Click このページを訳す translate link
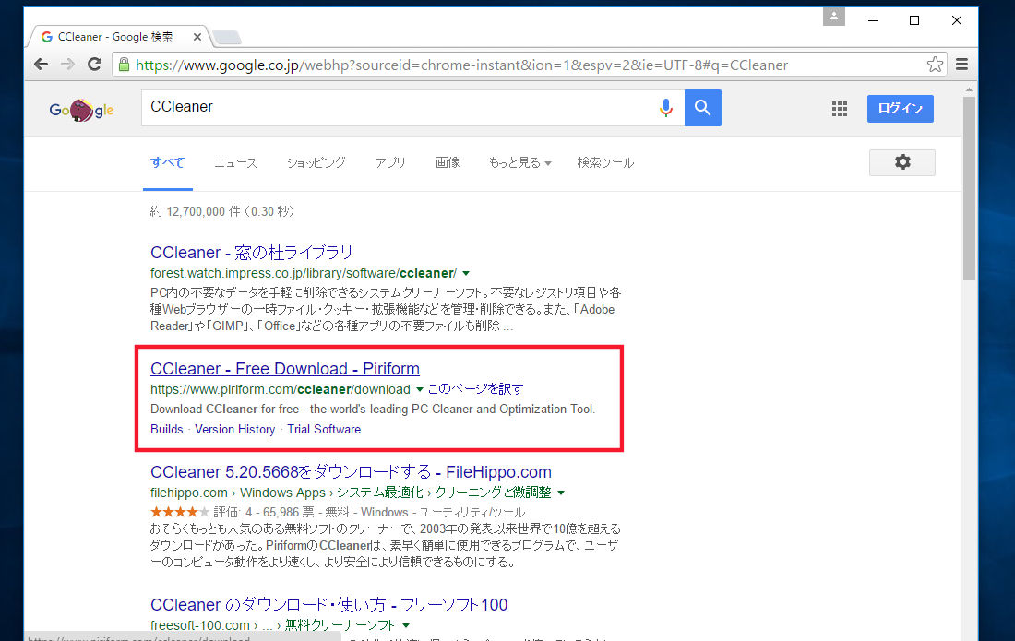Screen dimensions: 1015x641 click(x=476, y=389)
